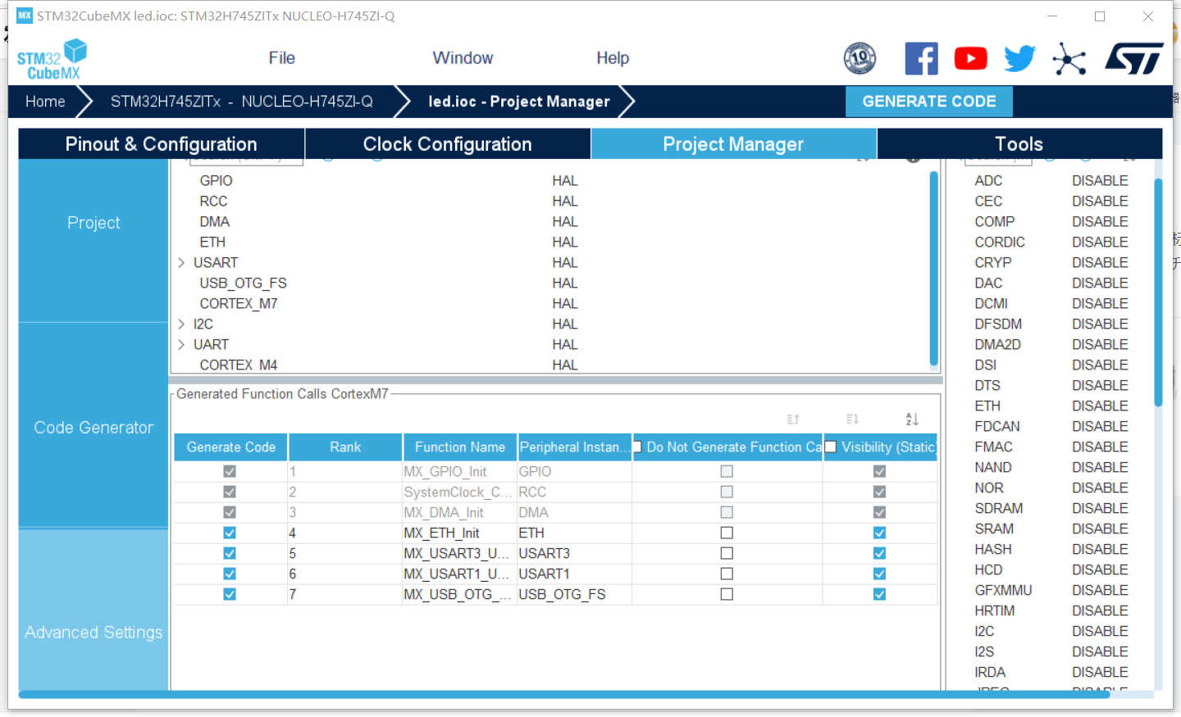
Task: Open the YouTube icon link
Action: point(970,58)
